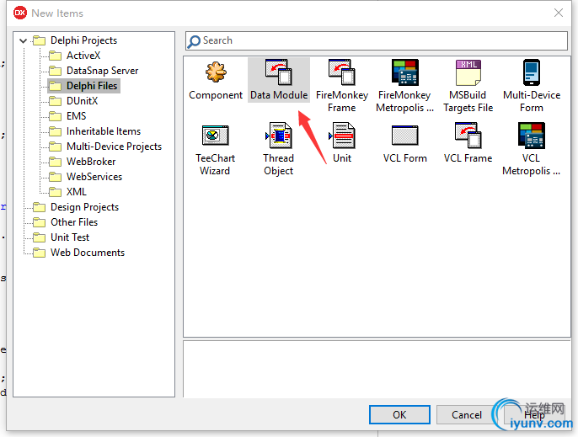The width and height of the screenshot is (578, 437).
Task: Select the Delphi Files category
Action: point(83,86)
